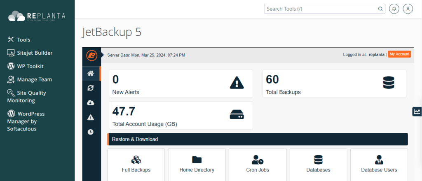Open the Total Backups card
The height and width of the screenshot is (181, 422).
pyautogui.click(x=334, y=84)
